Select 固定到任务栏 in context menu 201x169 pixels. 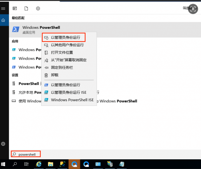point(62,68)
